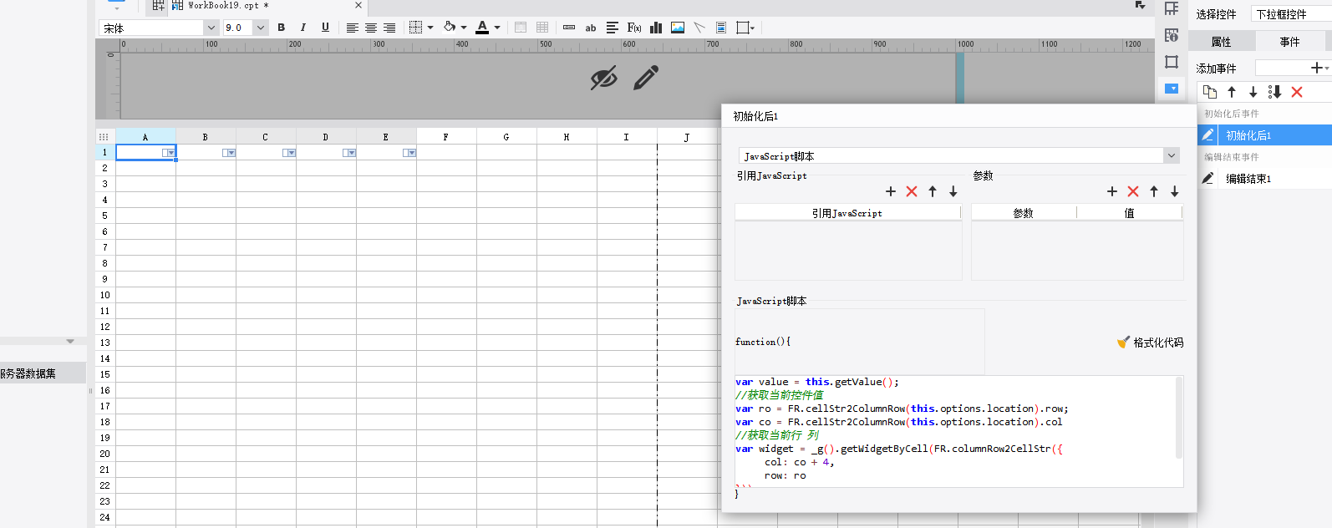
Task: Insert widget via toolbar widget icon
Action: (x=569, y=28)
